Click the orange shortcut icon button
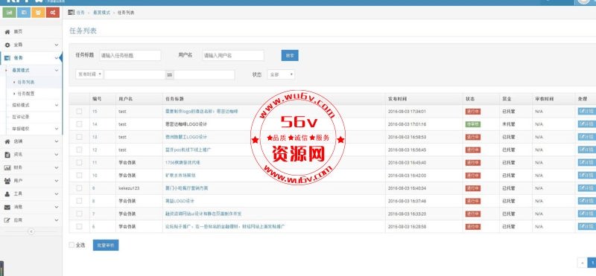The image size is (596, 276). pos(38,13)
